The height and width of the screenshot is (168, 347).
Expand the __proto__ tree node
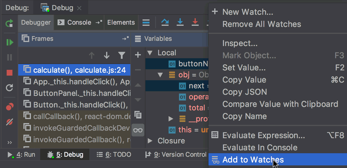(171, 119)
